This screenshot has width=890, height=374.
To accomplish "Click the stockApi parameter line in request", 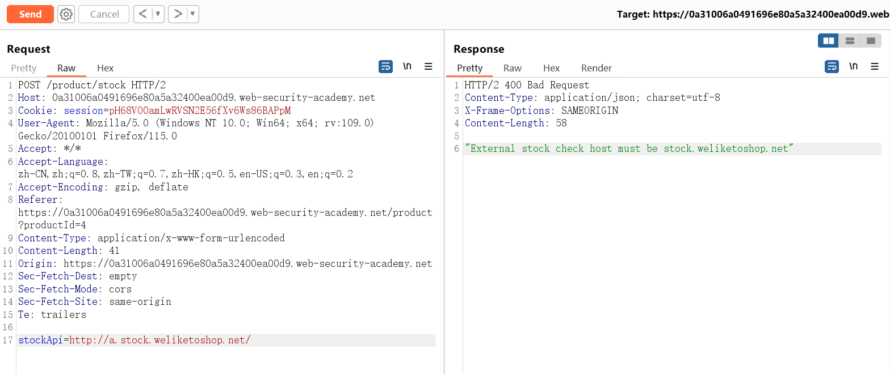I will [135, 340].
